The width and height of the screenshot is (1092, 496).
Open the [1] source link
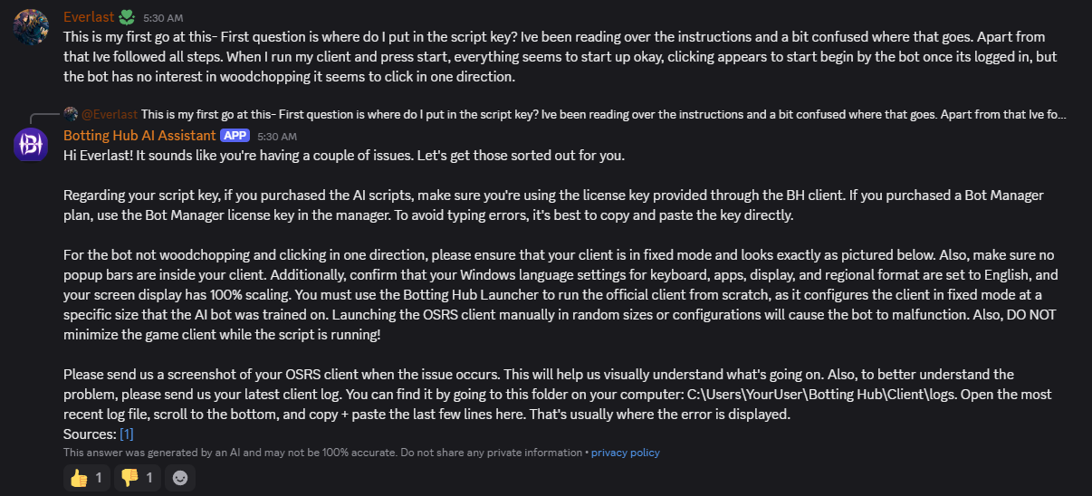pyautogui.click(x=126, y=434)
